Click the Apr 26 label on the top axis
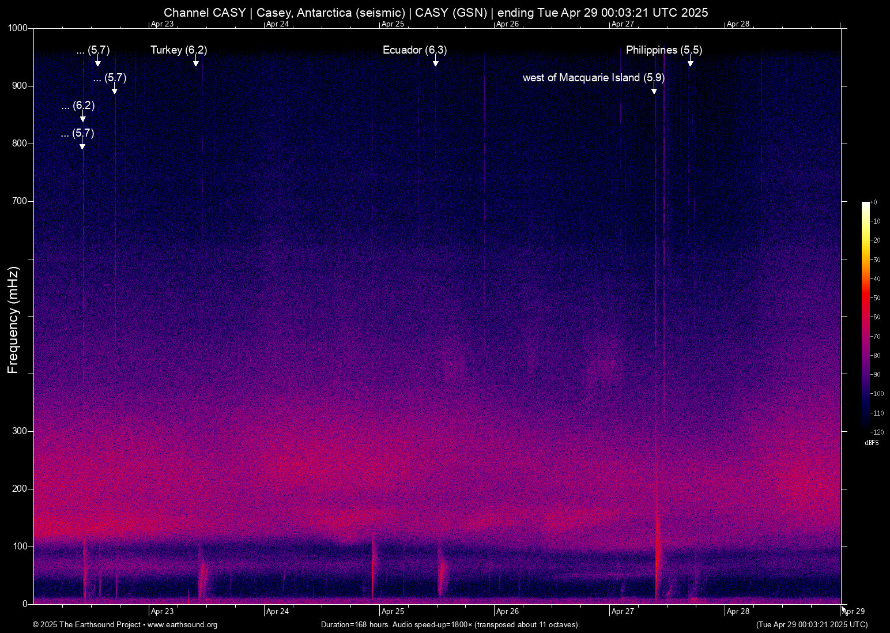The image size is (890, 633). pos(508,24)
